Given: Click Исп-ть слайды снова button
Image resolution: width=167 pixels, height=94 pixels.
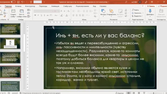Looking at the screenshot, I should [x=22, y=13].
